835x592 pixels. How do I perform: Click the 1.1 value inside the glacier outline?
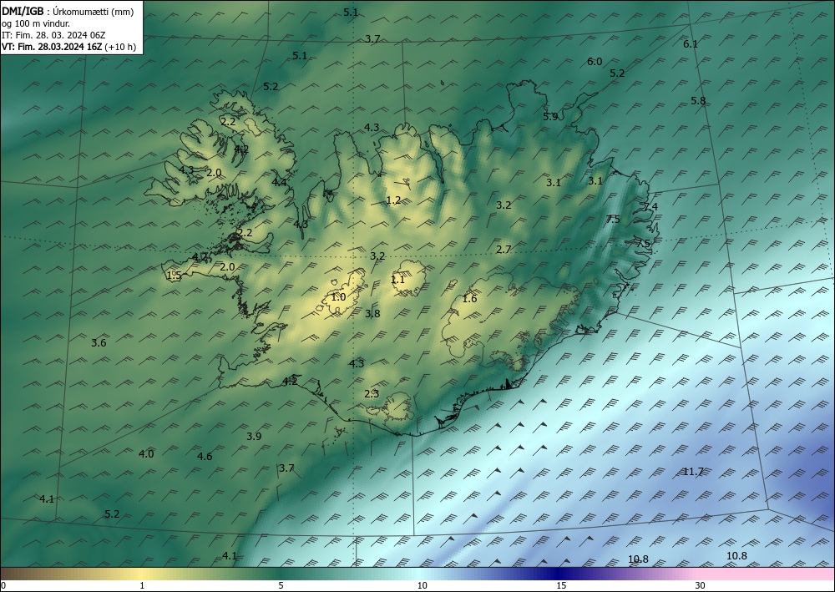[397, 280]
